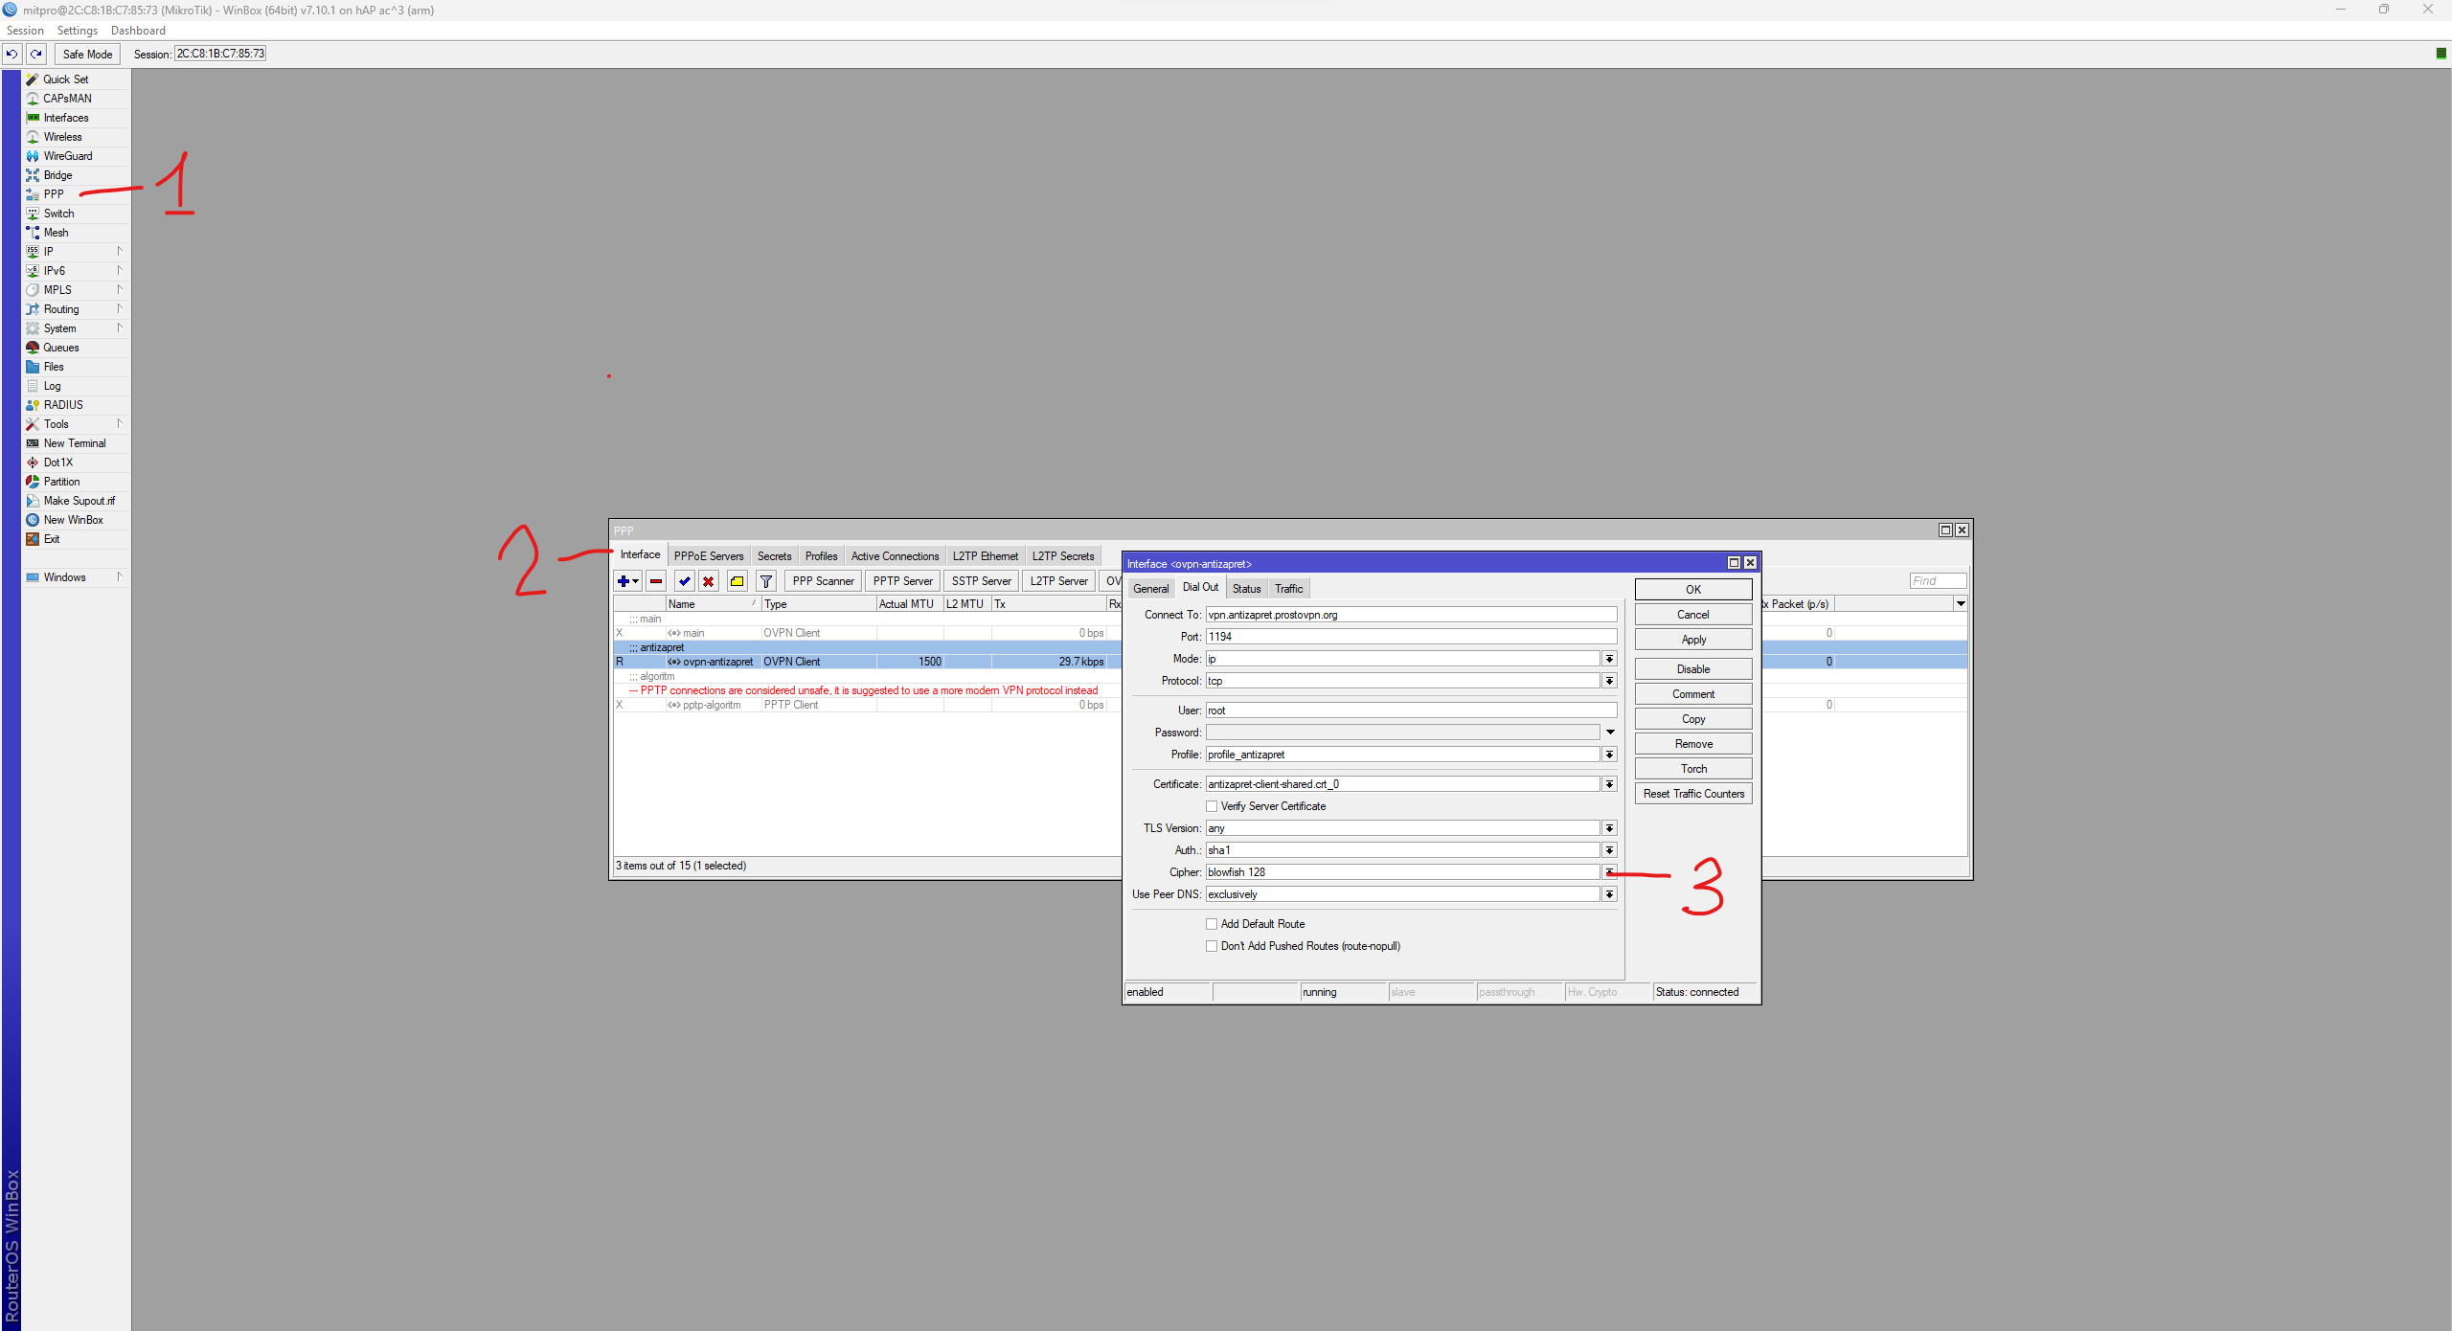This screenshot has width=2452, height=1331.
Task: Click the PPP Scanner button
Action: tap(823, 581)
